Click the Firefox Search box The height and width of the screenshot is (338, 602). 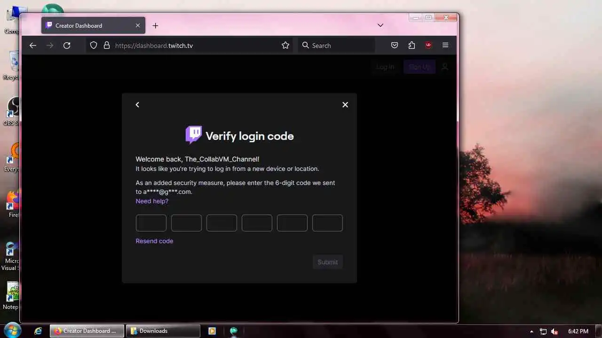tap(337, 46)
